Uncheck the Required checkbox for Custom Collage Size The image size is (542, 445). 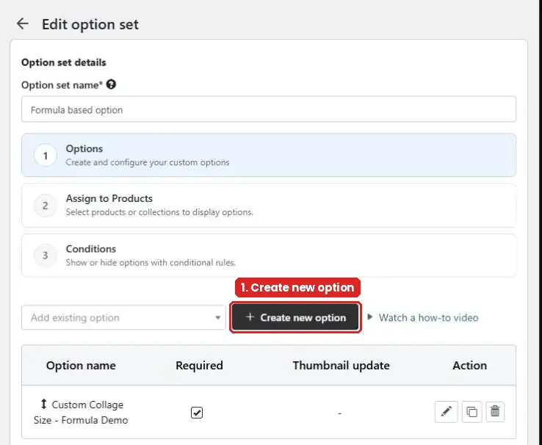coord(197,413)
